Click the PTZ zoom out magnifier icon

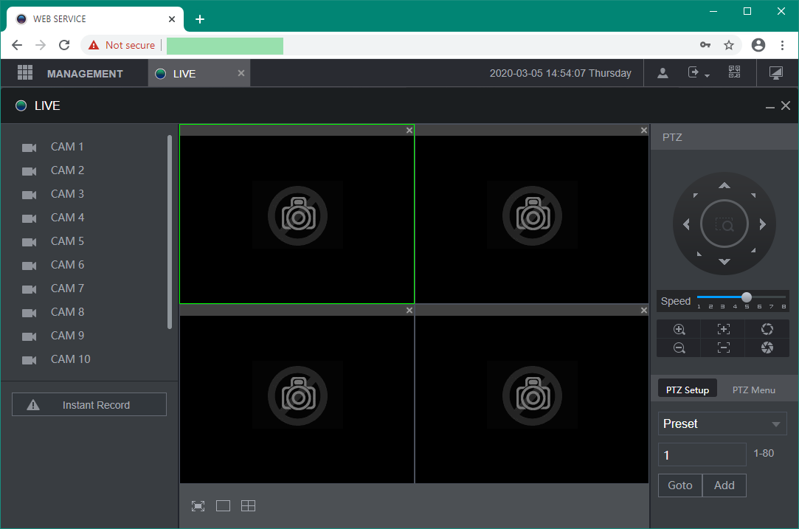click(x=679, y=348)
